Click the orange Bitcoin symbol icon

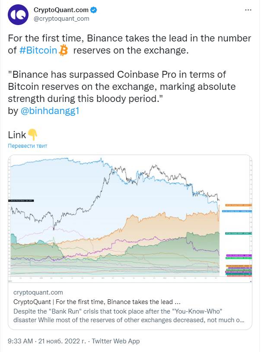(x=64, y=51)
